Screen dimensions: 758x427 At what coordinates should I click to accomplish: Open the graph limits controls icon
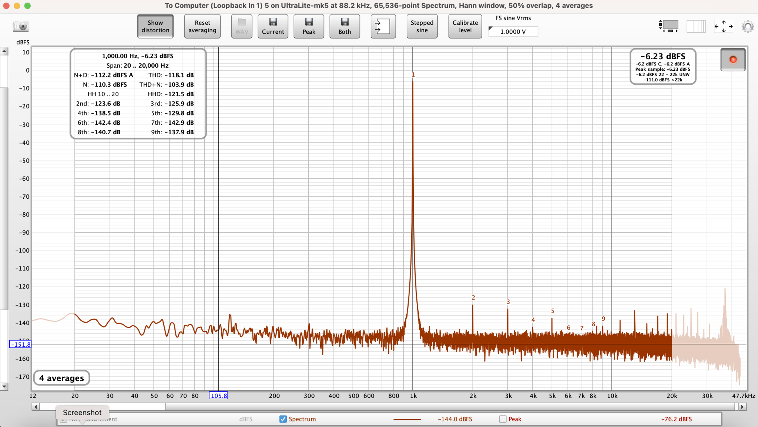[x=668, y=26]
